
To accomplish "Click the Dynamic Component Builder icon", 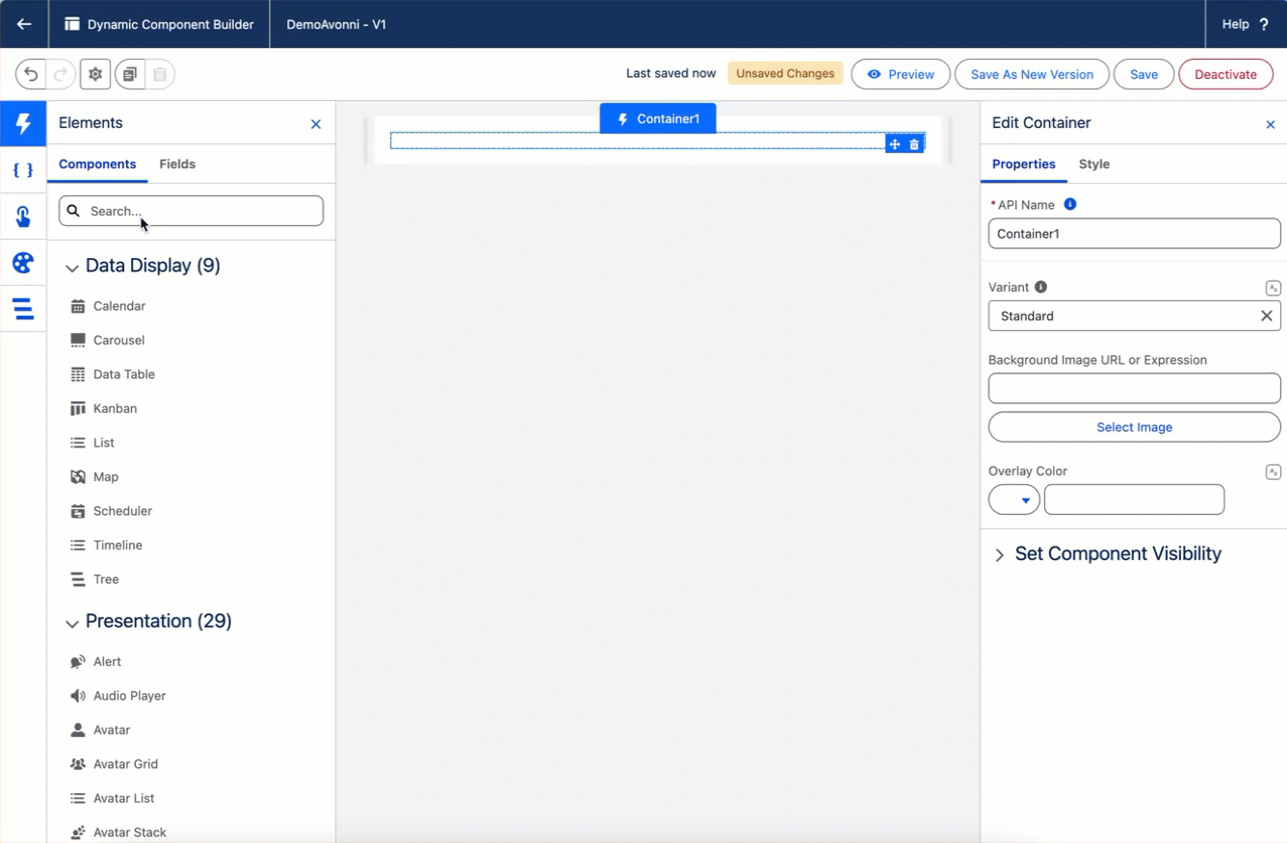I will pos(72,24).
